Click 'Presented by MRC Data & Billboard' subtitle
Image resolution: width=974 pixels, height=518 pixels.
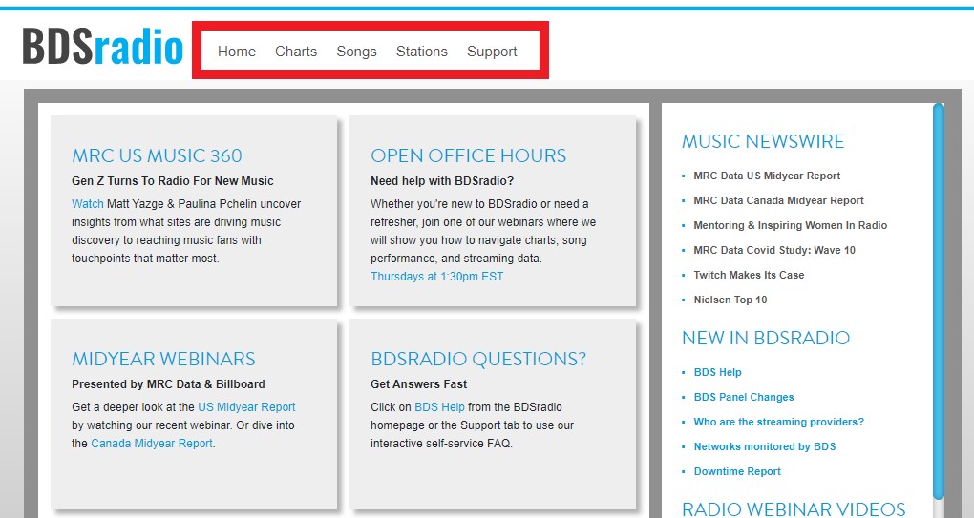[x=168, y=384]
